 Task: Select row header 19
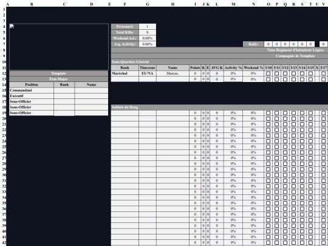pyautogui.click(x=4, y=113)
